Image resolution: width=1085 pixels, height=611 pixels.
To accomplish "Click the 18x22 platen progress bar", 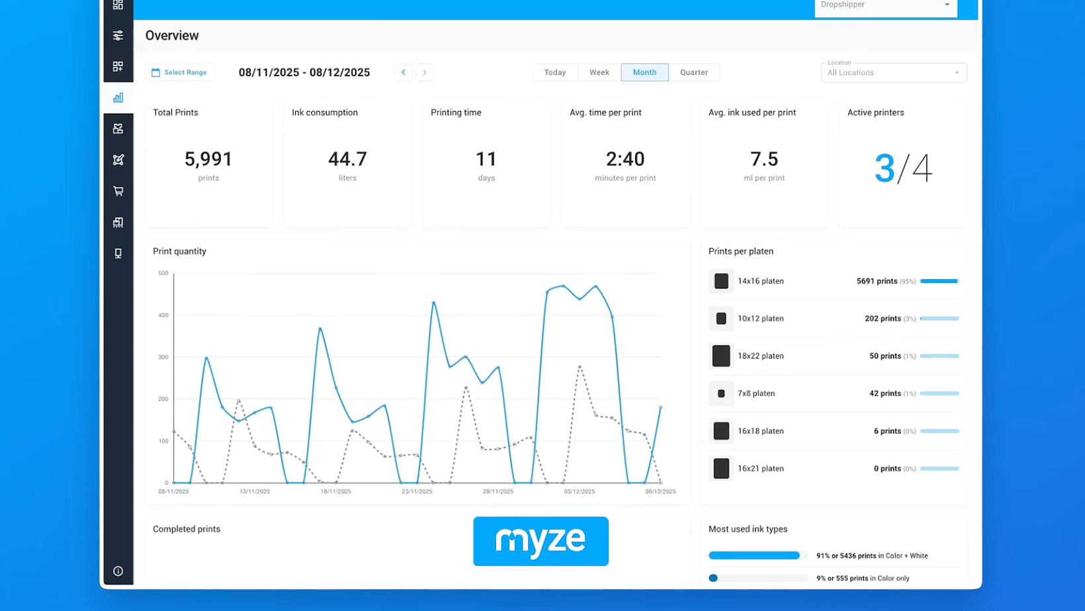I will click(x=939, y=356).
